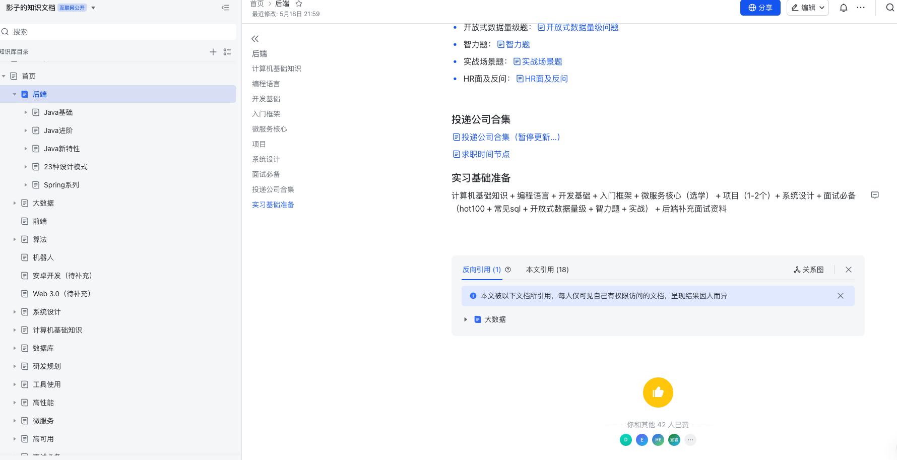Collapse the document outline with the « icon

[x=255, y=38]
